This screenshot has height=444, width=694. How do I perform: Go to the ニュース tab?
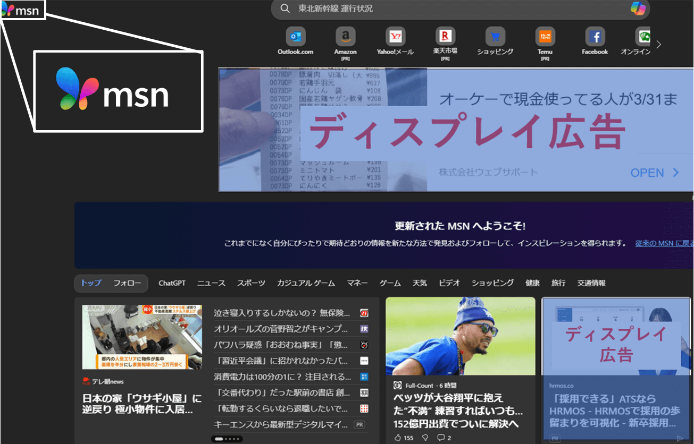(211, 283)
